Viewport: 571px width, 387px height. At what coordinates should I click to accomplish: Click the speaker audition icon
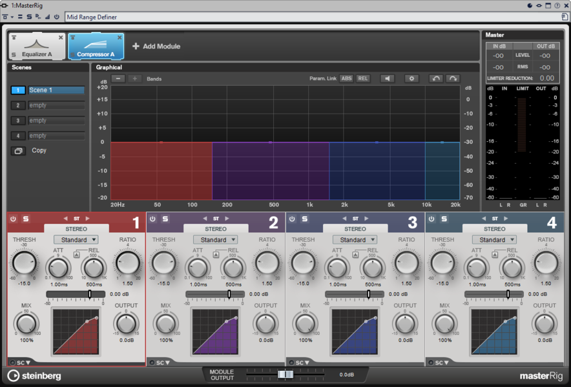[388, 79]
